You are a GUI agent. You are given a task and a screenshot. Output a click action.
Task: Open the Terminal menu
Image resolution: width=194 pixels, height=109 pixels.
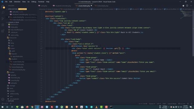click(x=41, y=2)
